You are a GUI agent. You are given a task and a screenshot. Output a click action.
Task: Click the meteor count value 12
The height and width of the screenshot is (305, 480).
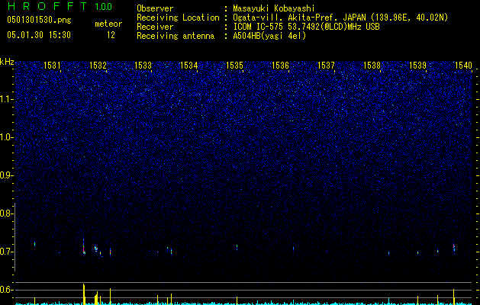click(111, 35)
